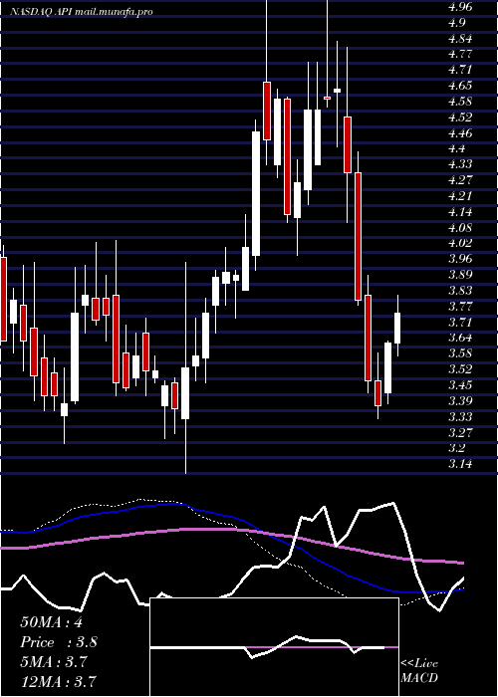The image size is (498, 697).
Task: Click the 3.64 price axis label
Action: [461, 338]
